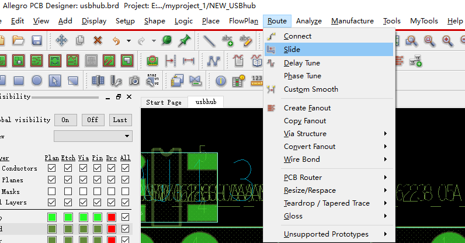Click the drill and wrench icon
The height and width of the screenshot is (243, 465).
coord(116,81)
